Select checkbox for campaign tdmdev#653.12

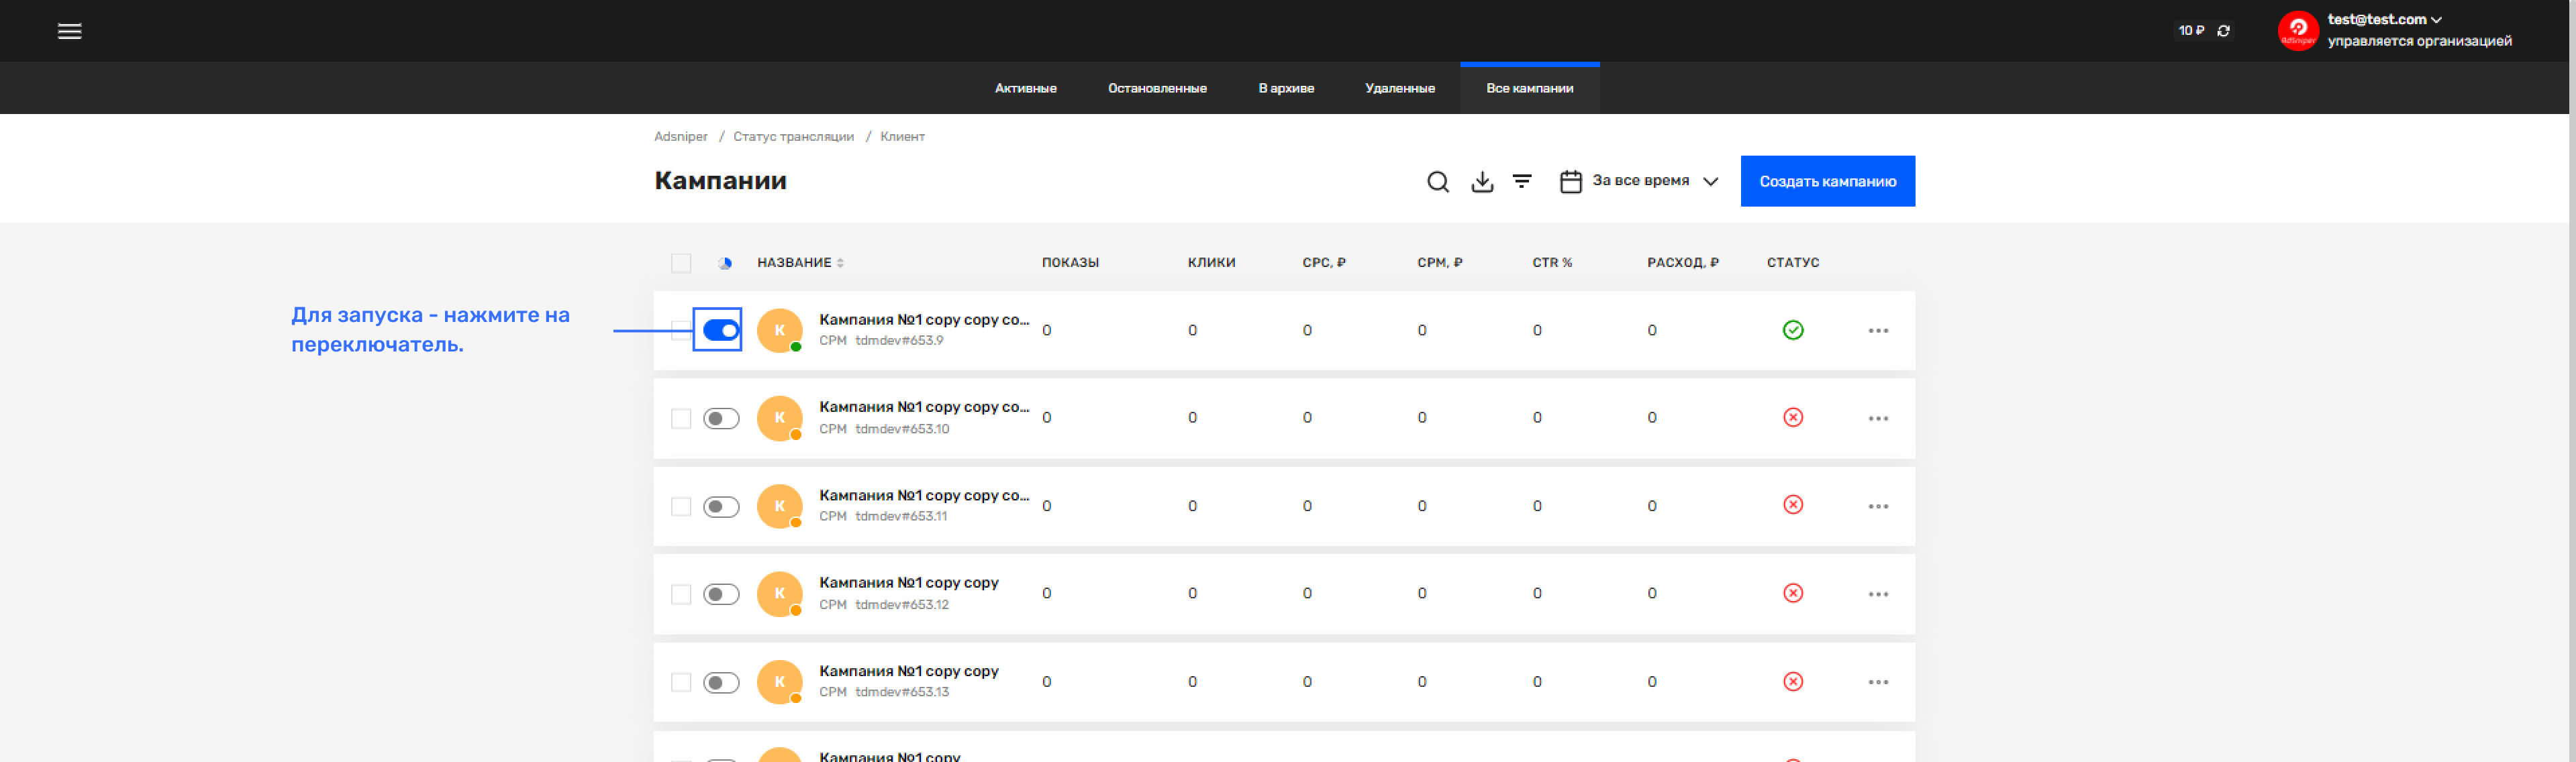680,594
